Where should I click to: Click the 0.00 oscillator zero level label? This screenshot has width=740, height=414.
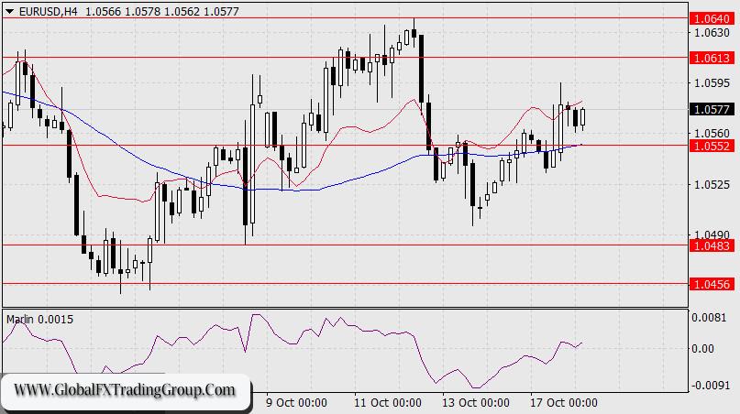[702, 348]
